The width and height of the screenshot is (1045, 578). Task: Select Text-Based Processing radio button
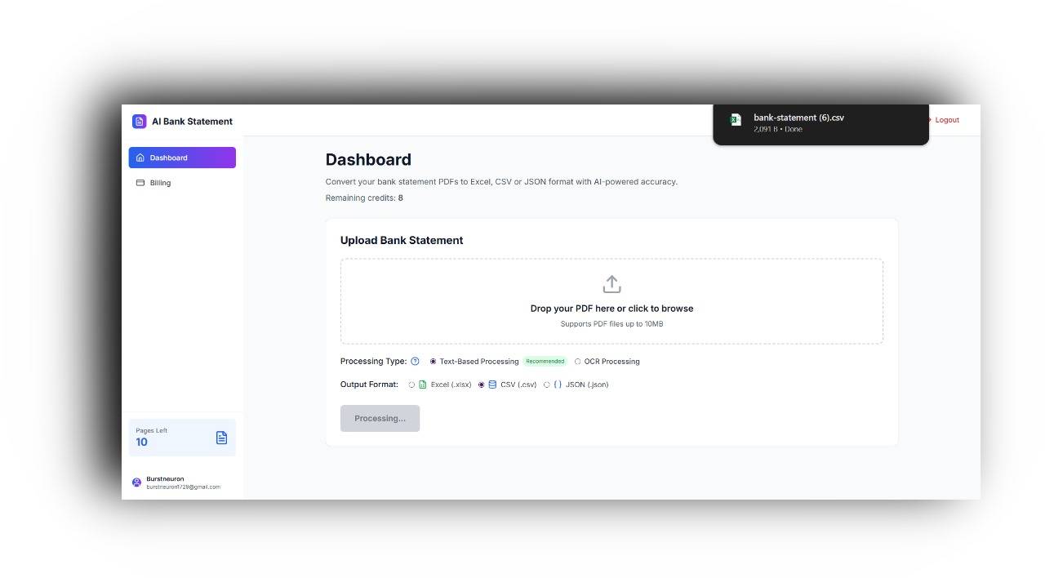pos(433,362)
